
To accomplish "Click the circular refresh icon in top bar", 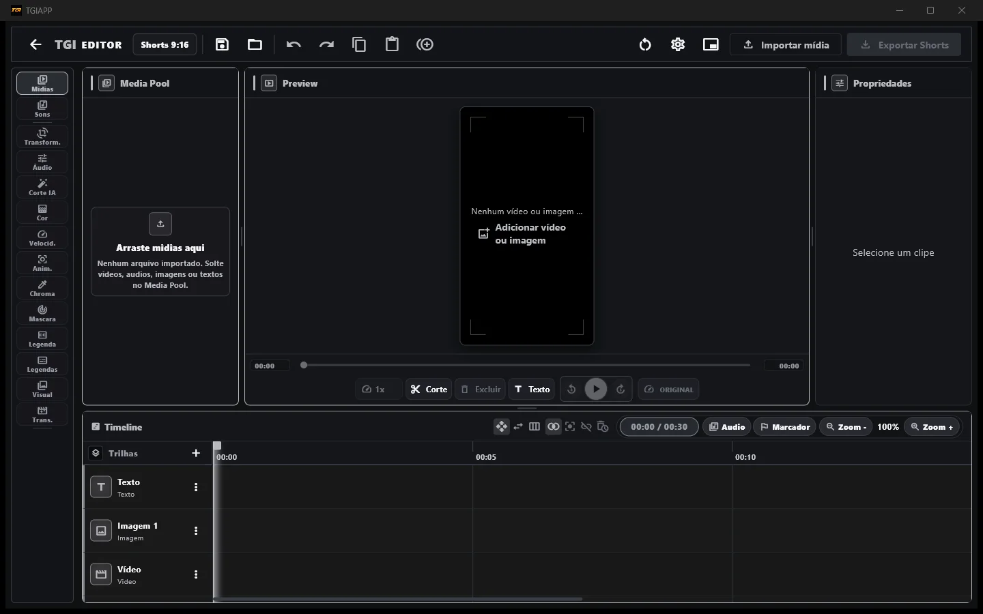I will tap(645, 44).
